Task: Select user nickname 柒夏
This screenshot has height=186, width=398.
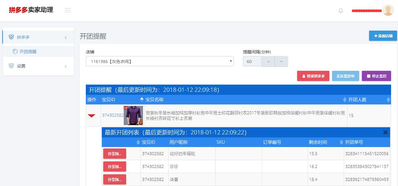Action: [x=174, y=179]
